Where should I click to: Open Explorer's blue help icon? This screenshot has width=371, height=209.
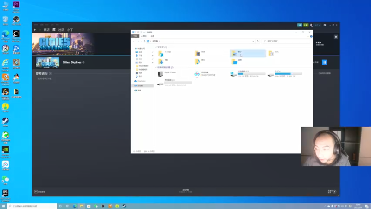[311, 36]
